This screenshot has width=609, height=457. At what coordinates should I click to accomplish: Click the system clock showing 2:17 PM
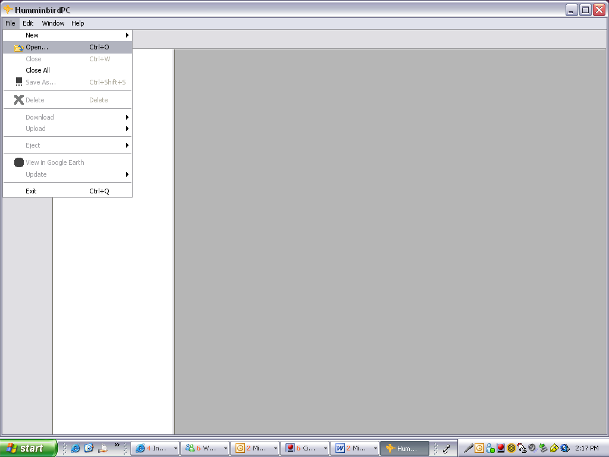point(587,449)
